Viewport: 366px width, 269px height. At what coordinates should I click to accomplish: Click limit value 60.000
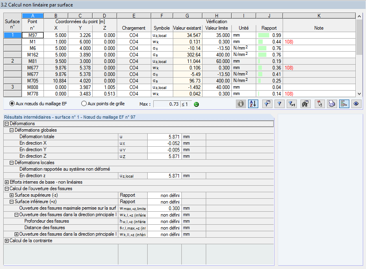point(217,61)
